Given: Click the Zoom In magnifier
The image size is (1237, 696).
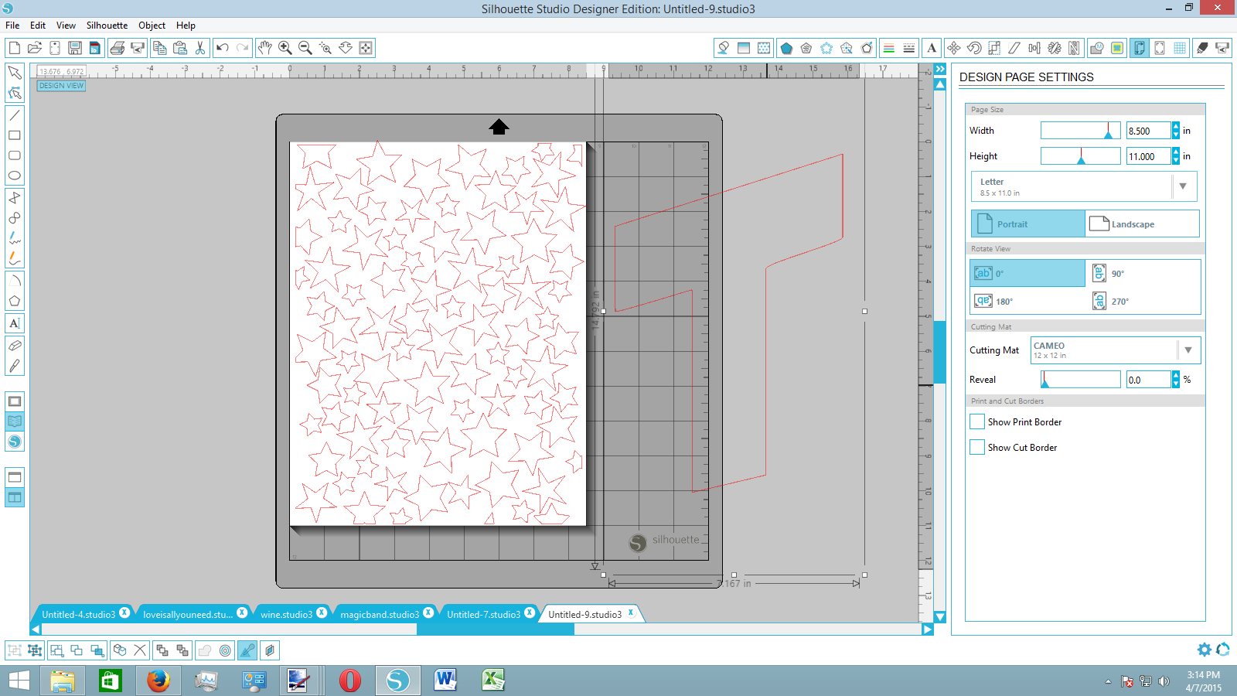Looking at the screenshot, I should point(285,48).
